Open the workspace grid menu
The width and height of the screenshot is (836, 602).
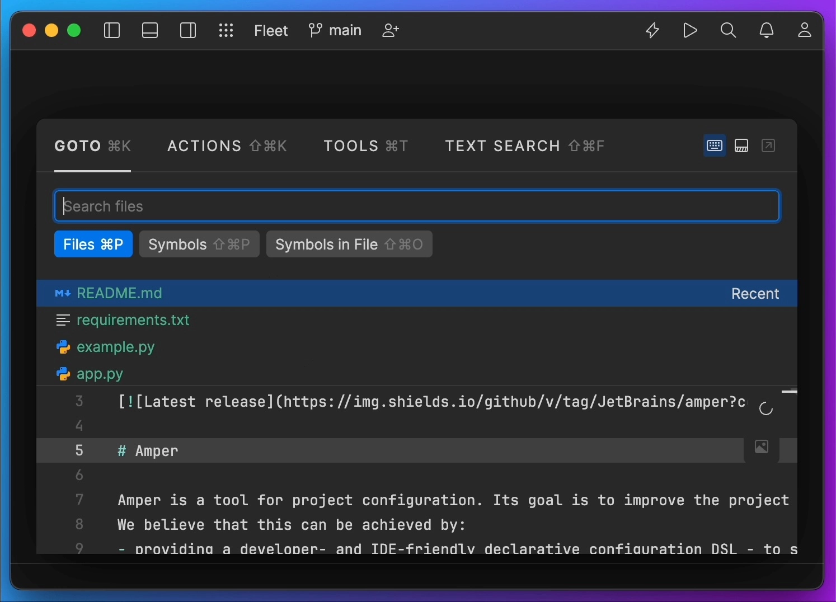226,30
